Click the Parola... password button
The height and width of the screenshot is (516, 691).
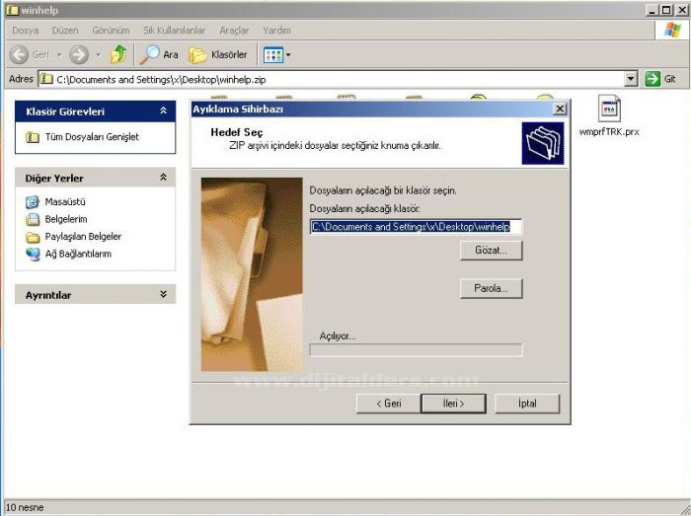pyautogui.click(x=491, y=289)
